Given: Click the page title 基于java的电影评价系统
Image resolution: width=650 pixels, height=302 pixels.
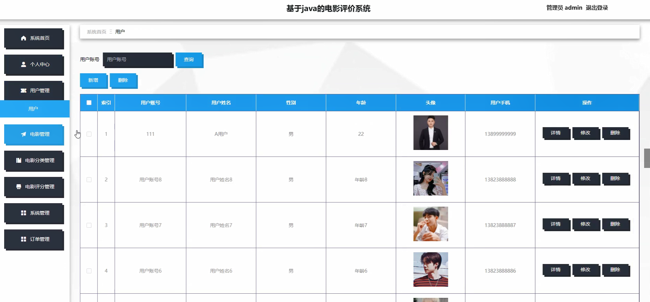Looking at the screenshot, I should tap(328, 9).
